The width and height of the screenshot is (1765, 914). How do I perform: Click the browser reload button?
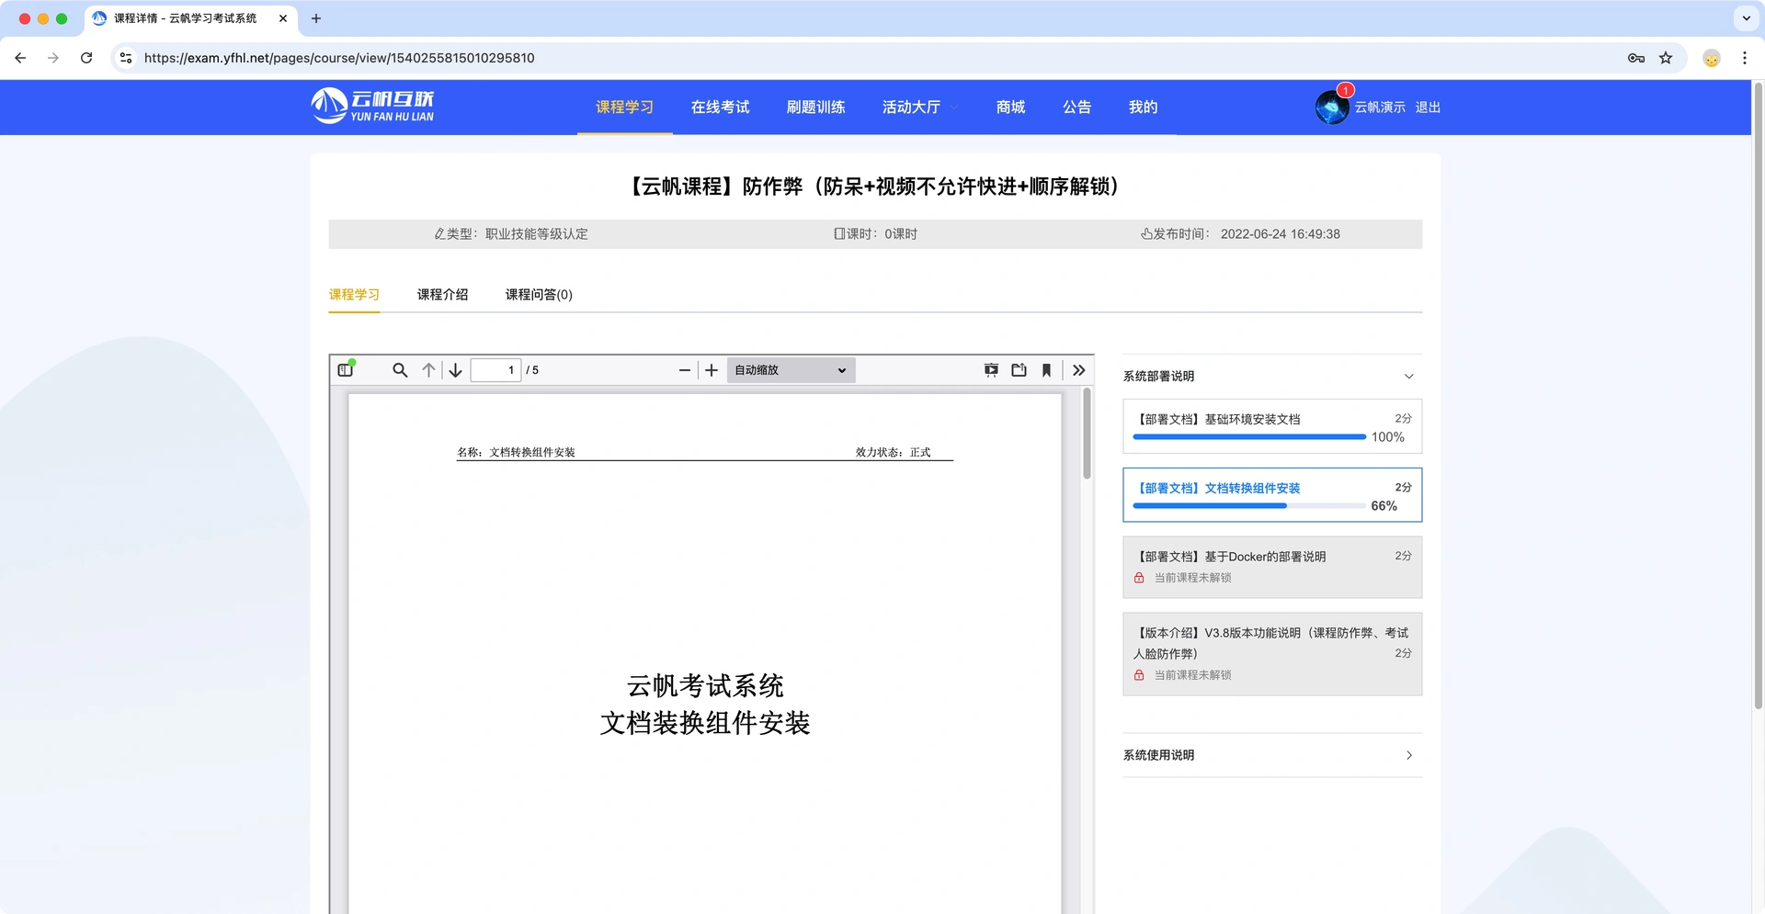86,58
